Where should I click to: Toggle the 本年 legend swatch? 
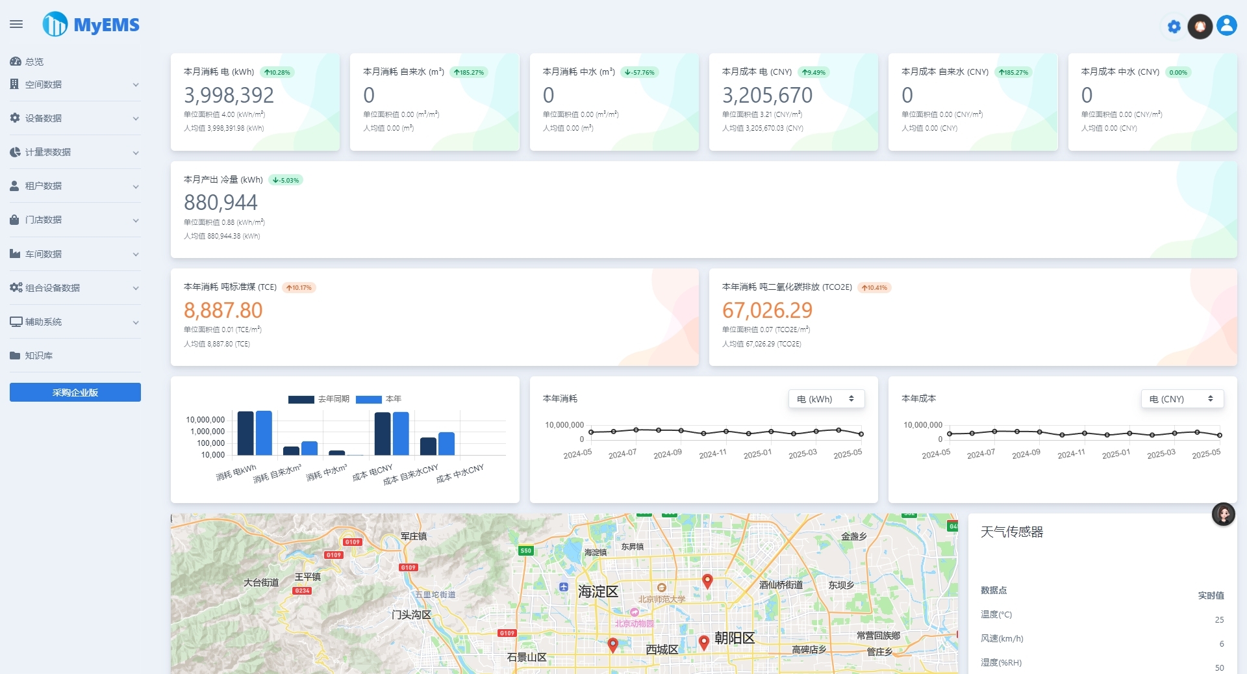tap(369, 399)
